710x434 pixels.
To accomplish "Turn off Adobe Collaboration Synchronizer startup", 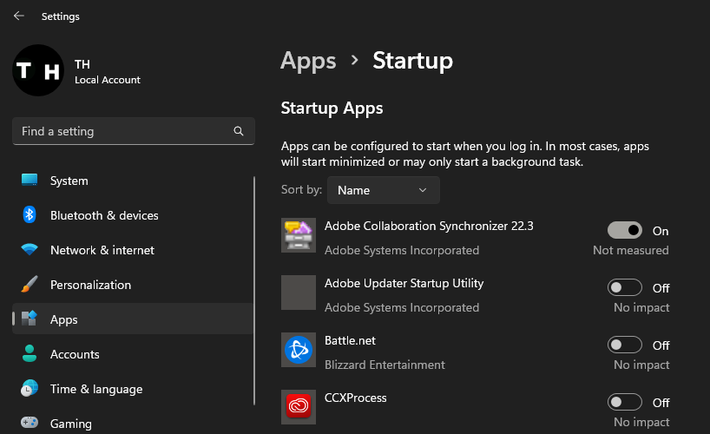I will click(624, 230).
